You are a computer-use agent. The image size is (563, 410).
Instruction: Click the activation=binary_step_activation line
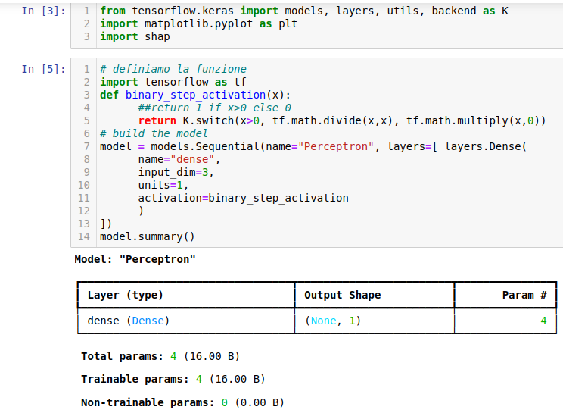pyautogui.click(x=244, y=198)
